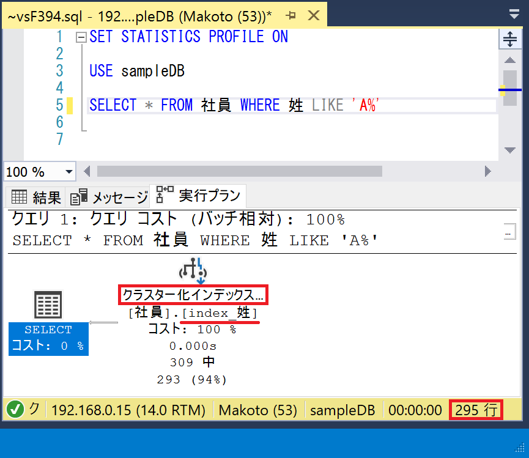Open the 100 % zoom dropdown
Screen dimensions: 529x458
(69, 172)
